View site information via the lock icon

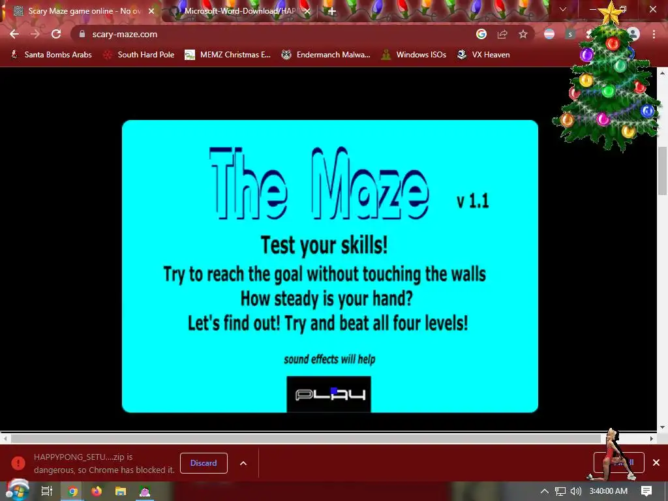pos(82,34)
